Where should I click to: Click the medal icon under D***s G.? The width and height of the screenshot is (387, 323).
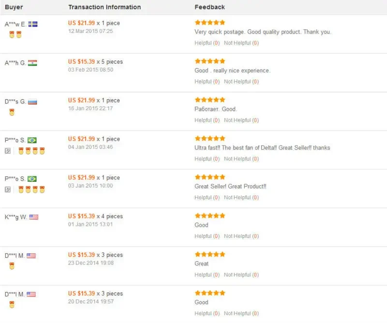click(x=12, y=112)
